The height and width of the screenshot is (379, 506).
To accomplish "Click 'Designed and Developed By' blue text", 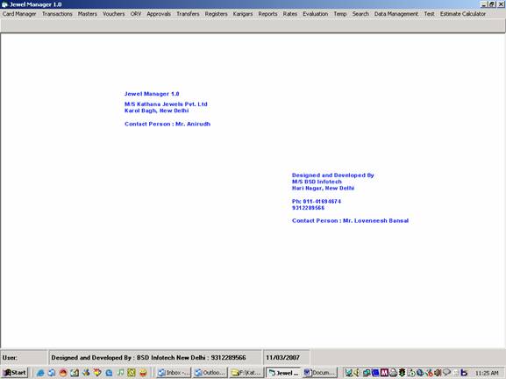I will pyautogui.click(x=332, y=175).
